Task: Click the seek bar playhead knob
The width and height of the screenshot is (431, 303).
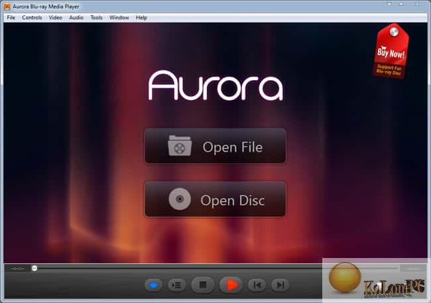Action: (x=34, y=268)
